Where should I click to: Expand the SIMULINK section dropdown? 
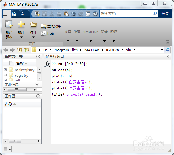coord(91,41)
